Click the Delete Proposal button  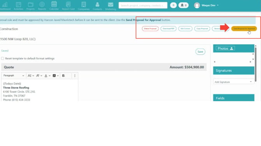coord(150,28)
